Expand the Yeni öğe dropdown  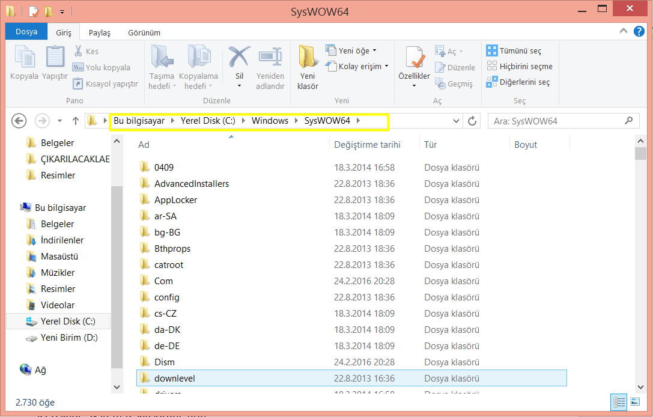352,50
